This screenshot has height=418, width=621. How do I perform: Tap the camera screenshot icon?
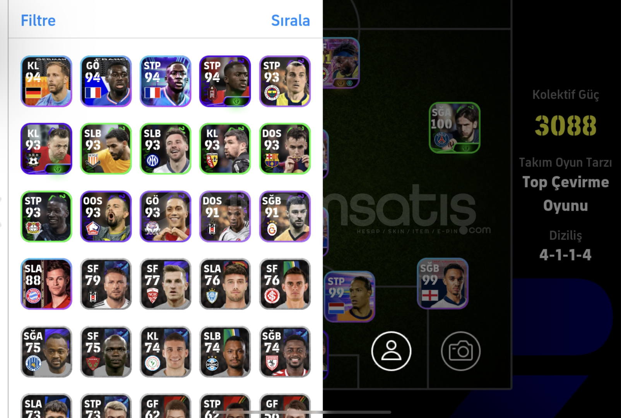pyautogui.click(x=460, y=351)
